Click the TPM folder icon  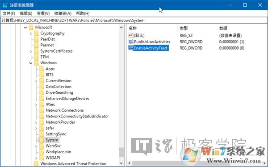point(37,57)
